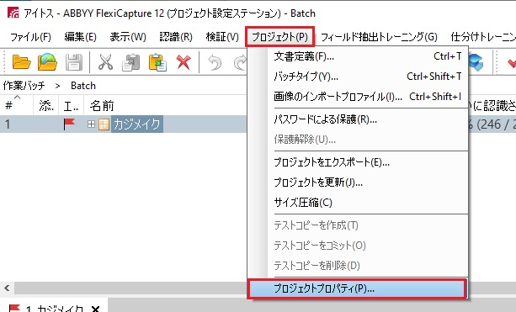Click the save floppy disk icon
This screenshot has width=516, height=312.
74,61
